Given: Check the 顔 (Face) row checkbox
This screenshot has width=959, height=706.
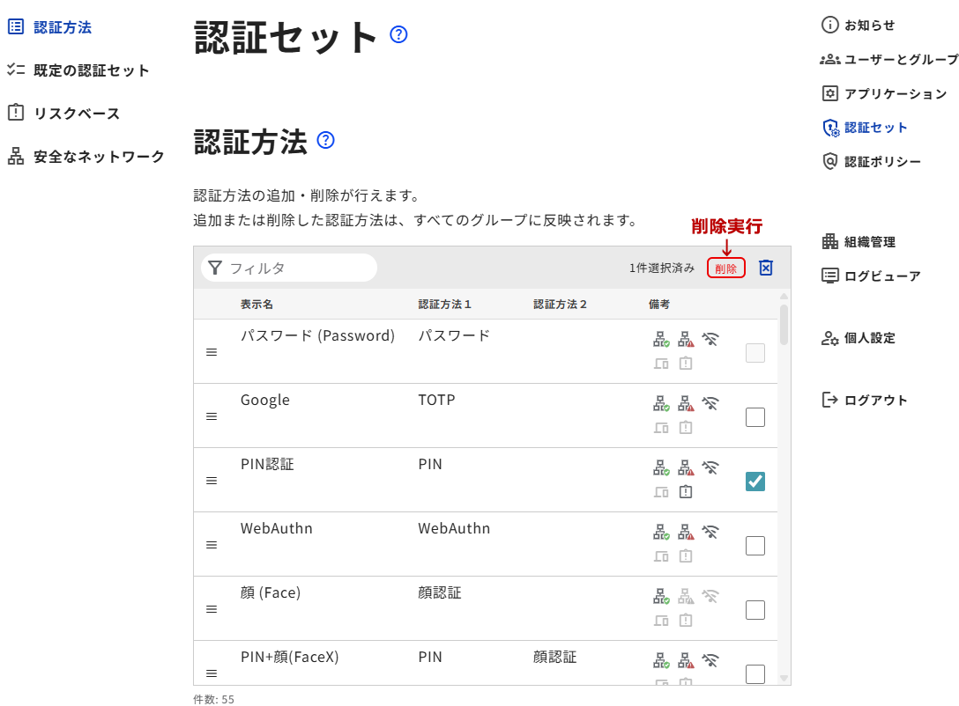Looking at the screenshot, I should point(755,610).
